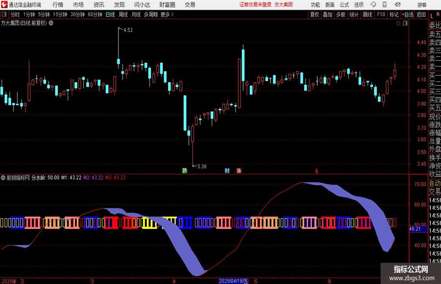441x284 pixels.
Task: Click the diamond icon above the chart
Action: coord(398,23)
